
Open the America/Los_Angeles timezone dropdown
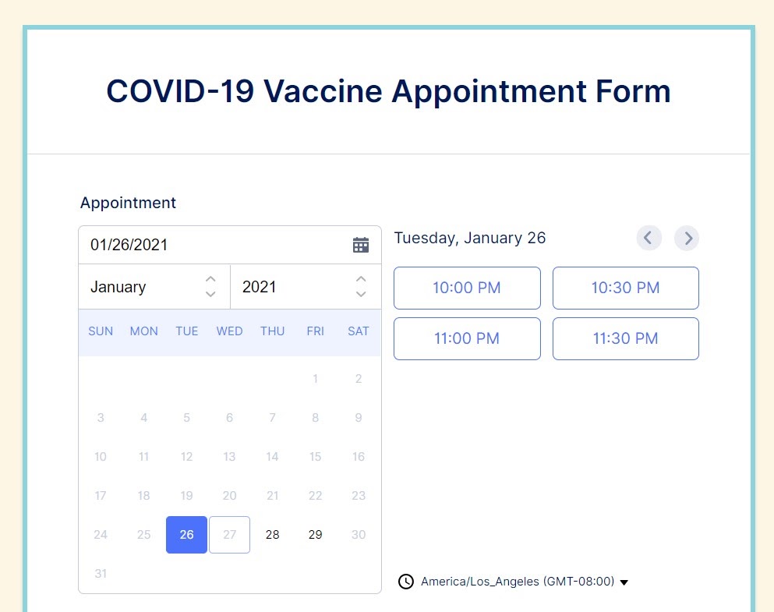(x=524, y=582)
